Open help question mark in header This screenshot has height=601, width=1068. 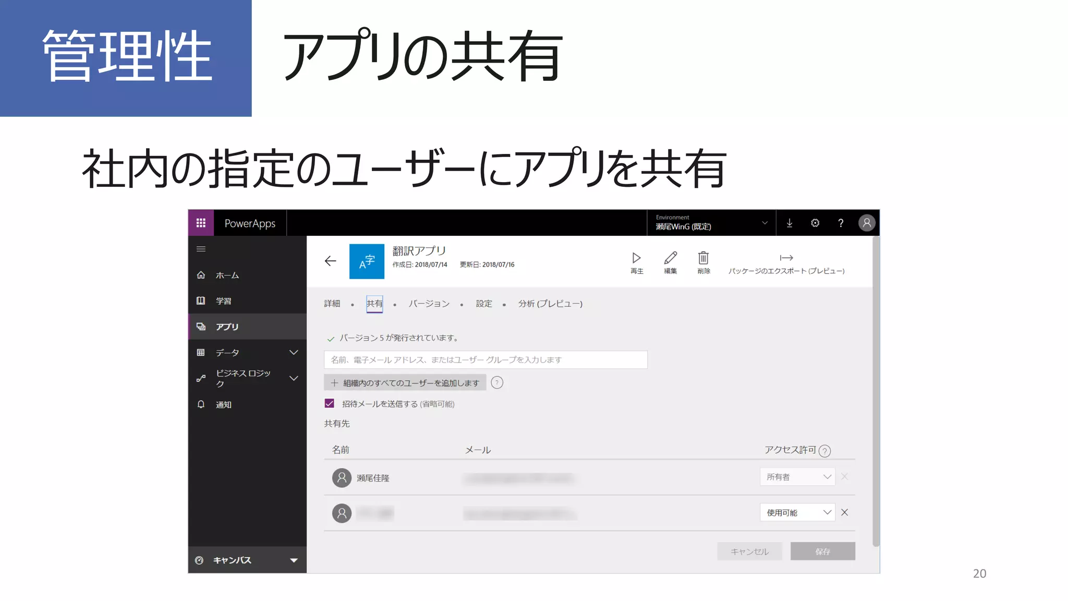coord(841,223)
